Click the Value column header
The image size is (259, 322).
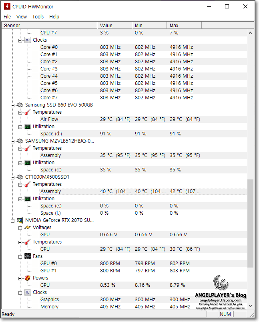[x=114, y=26]
